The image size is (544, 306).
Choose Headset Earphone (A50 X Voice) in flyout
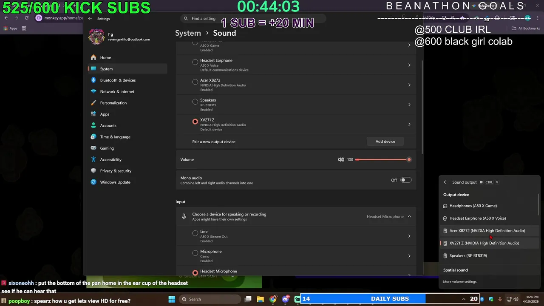click(489, 218)
